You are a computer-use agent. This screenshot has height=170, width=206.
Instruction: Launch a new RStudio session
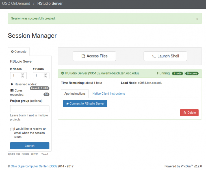30,146
